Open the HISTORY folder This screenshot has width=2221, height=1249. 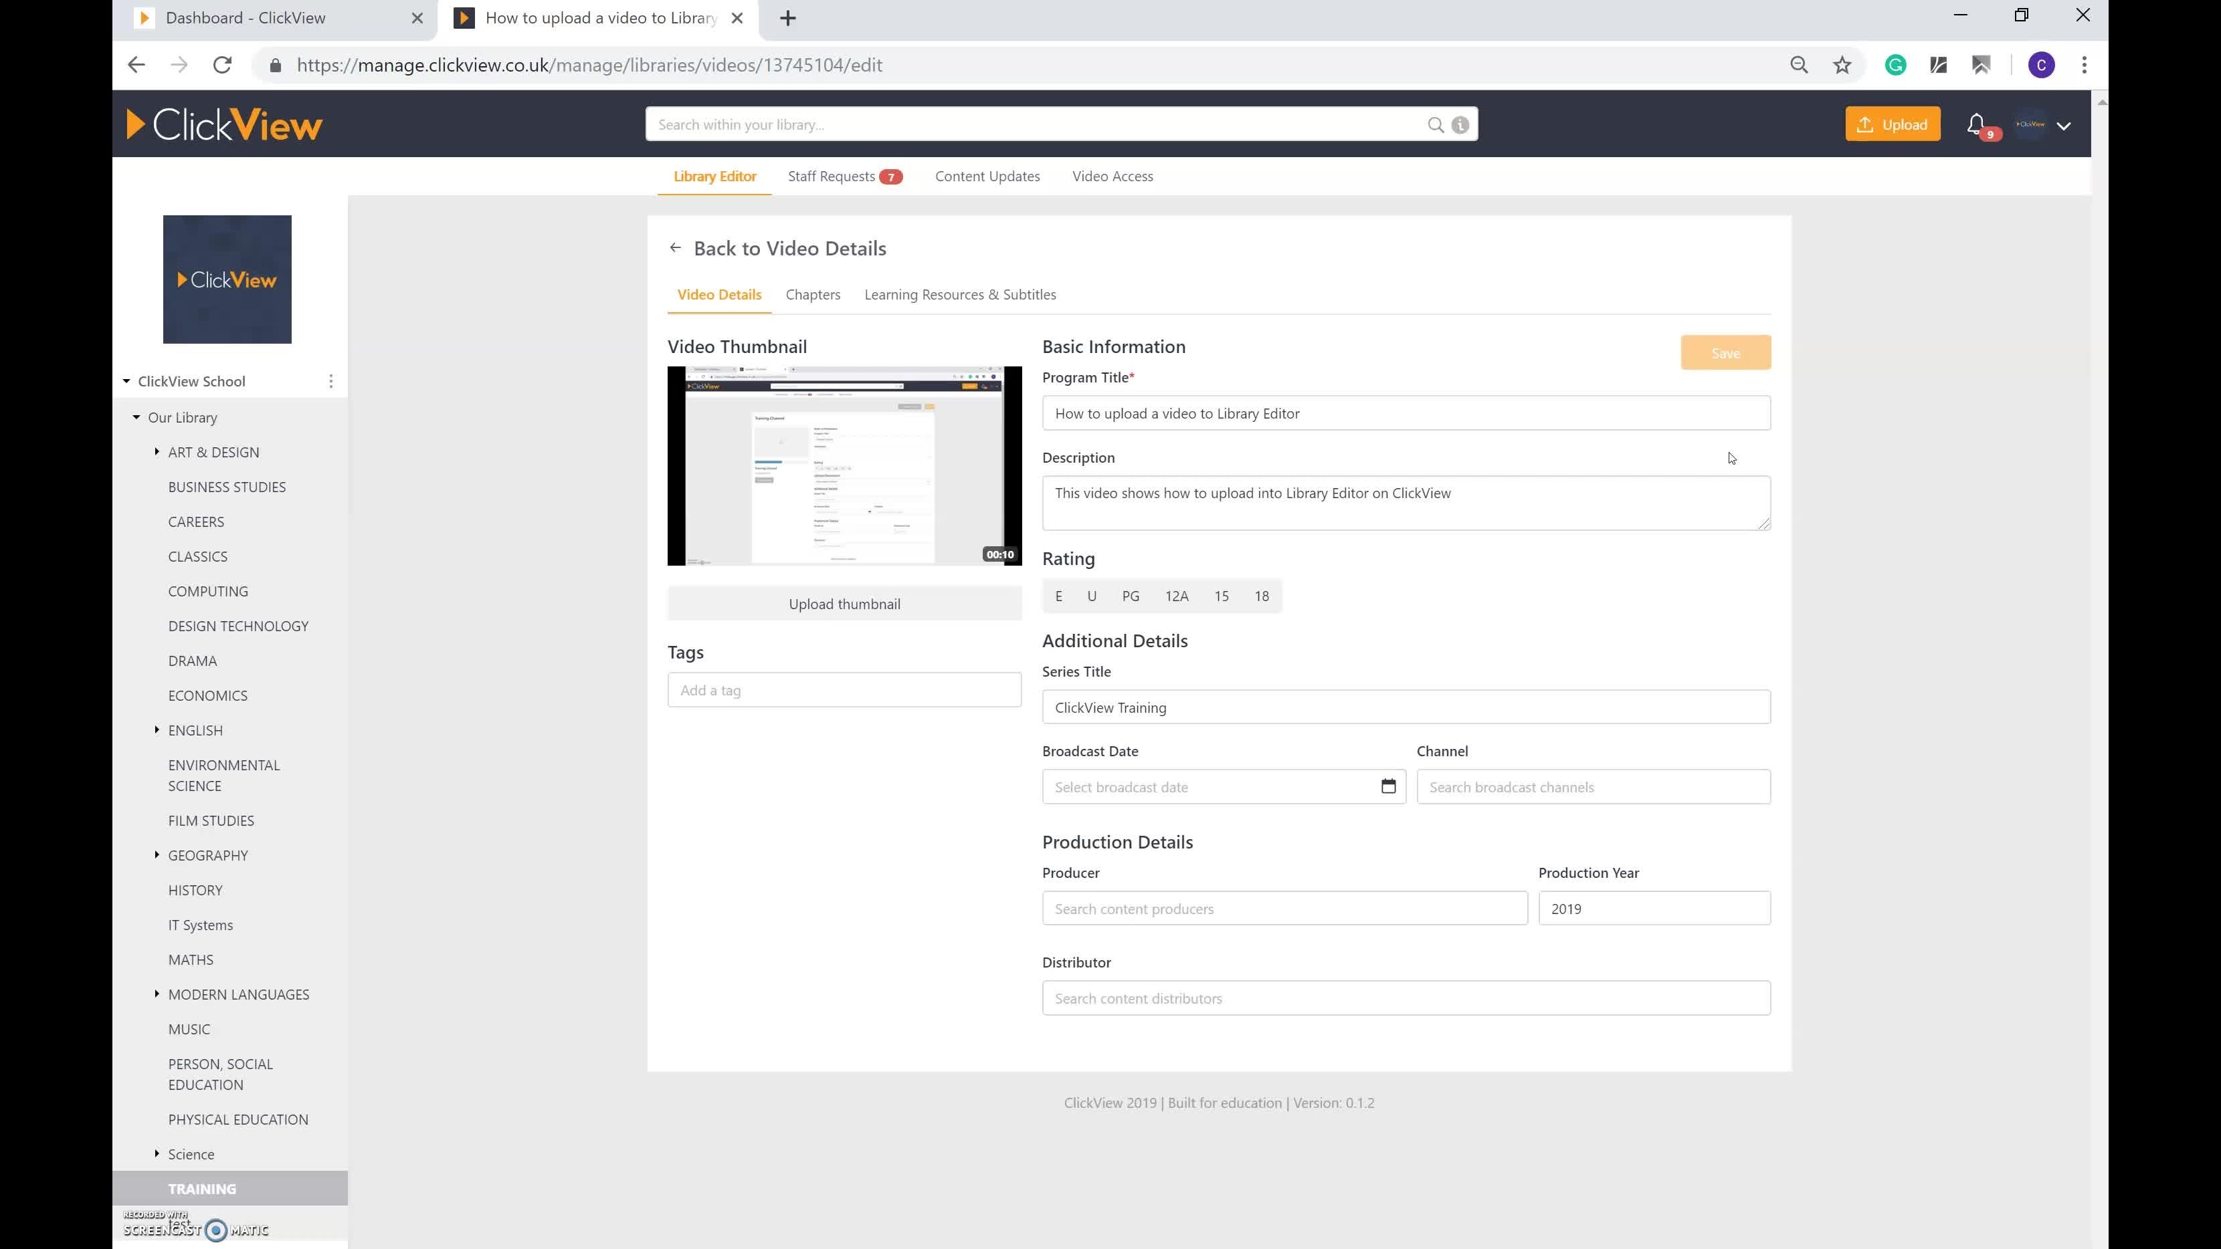195,889
